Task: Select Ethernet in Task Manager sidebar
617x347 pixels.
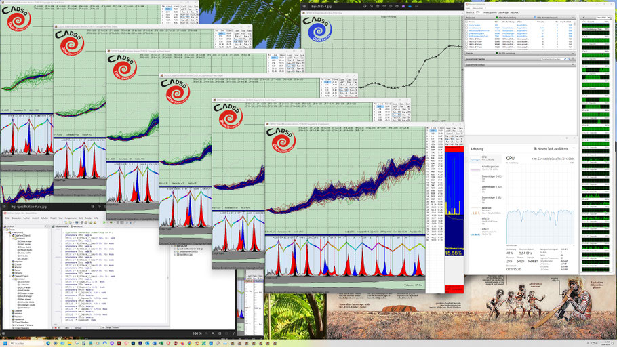Action: pos(486,211)
